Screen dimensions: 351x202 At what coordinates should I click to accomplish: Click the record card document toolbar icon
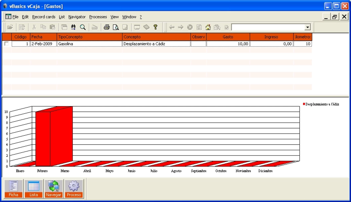(22, 27)
